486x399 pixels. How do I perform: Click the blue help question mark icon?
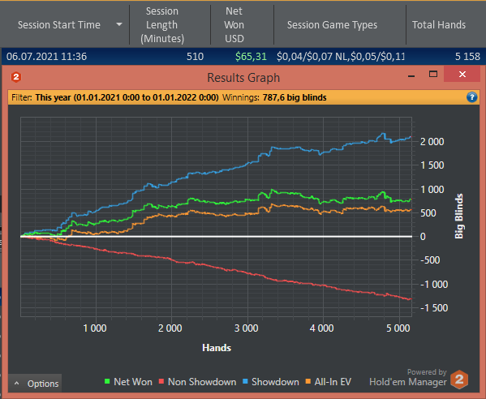[x=471, y=97]
